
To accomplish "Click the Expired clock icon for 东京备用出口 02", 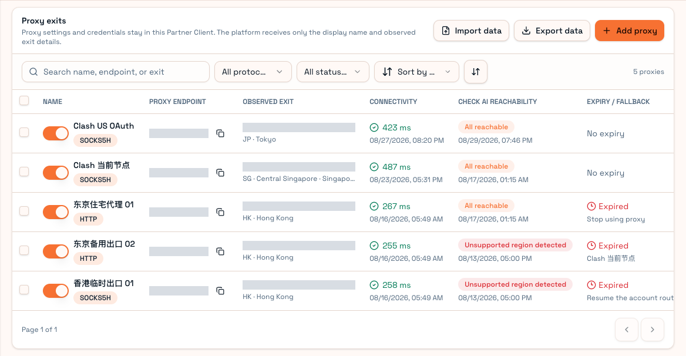I will (591, 246).
